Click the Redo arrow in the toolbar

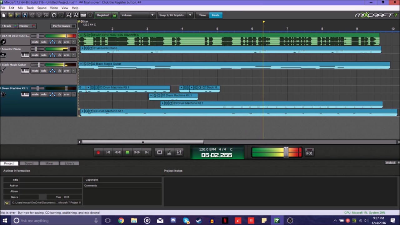(61, 15)
